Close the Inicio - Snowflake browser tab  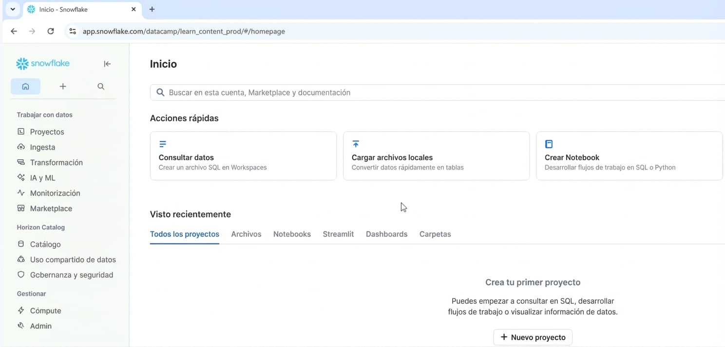click(134, 9)
